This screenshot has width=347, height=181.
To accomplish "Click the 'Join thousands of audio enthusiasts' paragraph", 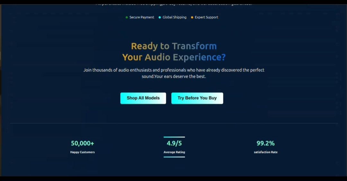I will [174, 73].
